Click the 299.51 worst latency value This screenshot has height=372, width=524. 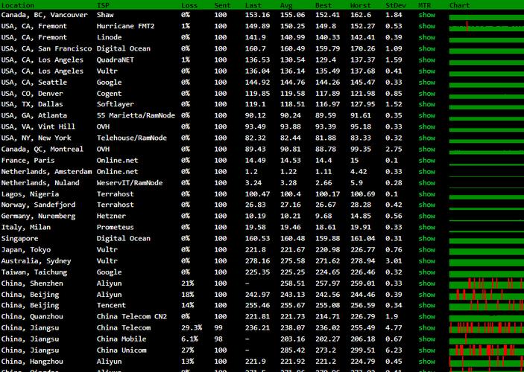(x=361, y=350)
